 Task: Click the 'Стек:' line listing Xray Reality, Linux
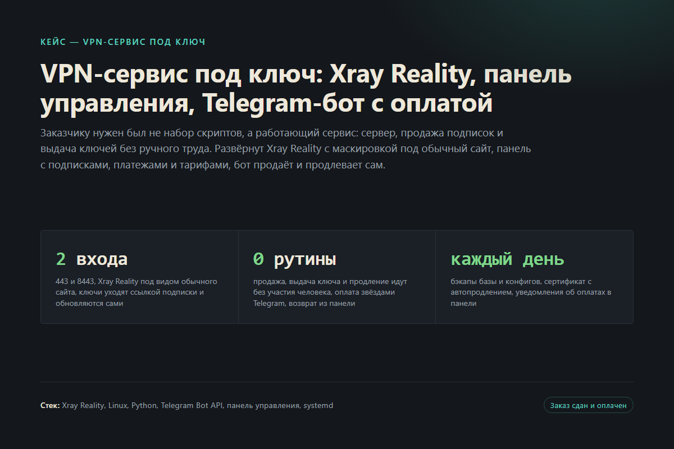187,405
